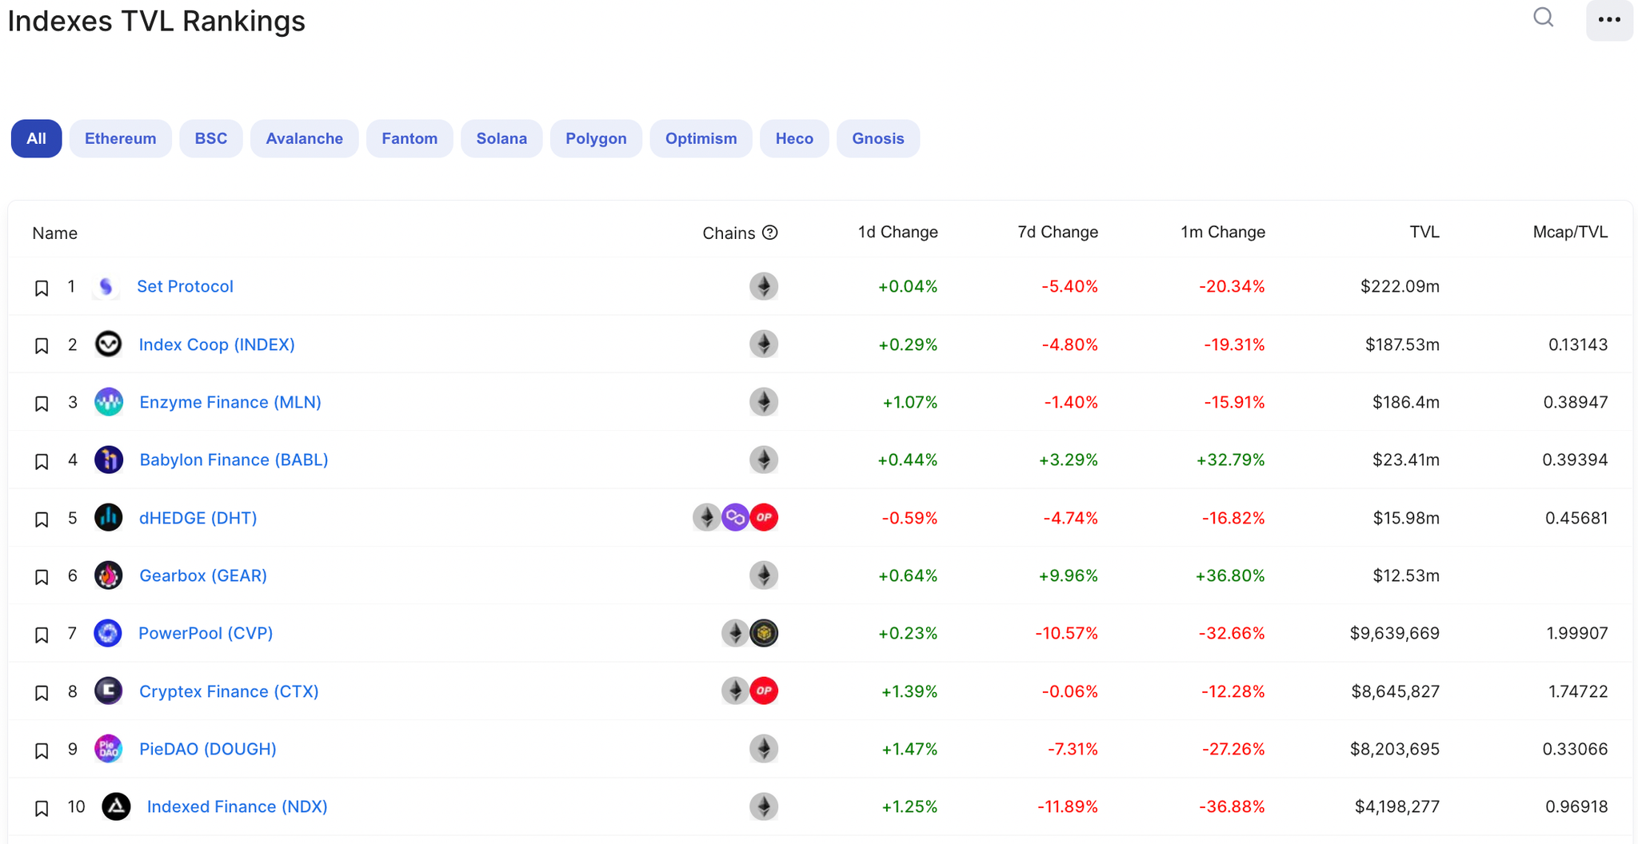
Task: Click BSC chain icon in PowerPool row
Action: [x=764, y=633]
